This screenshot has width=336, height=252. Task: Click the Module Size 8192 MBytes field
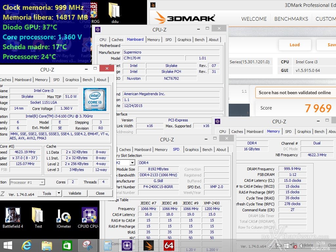pyautogui.click(x=158, y=169)
